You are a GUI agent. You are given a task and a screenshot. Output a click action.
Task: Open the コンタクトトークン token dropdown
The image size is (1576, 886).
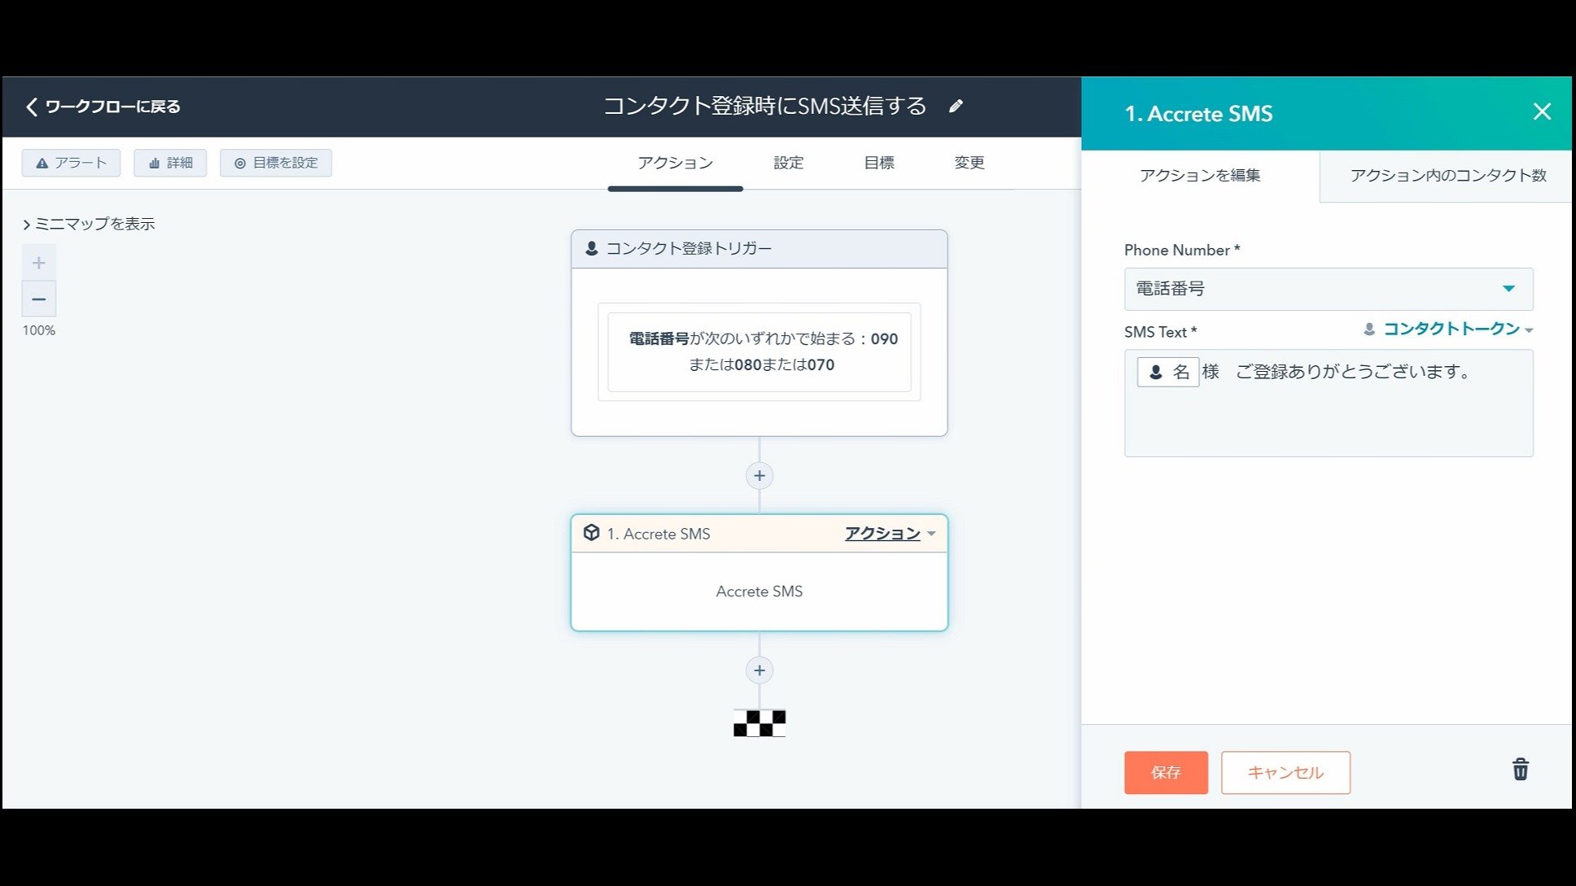[x=1451, y=329]
